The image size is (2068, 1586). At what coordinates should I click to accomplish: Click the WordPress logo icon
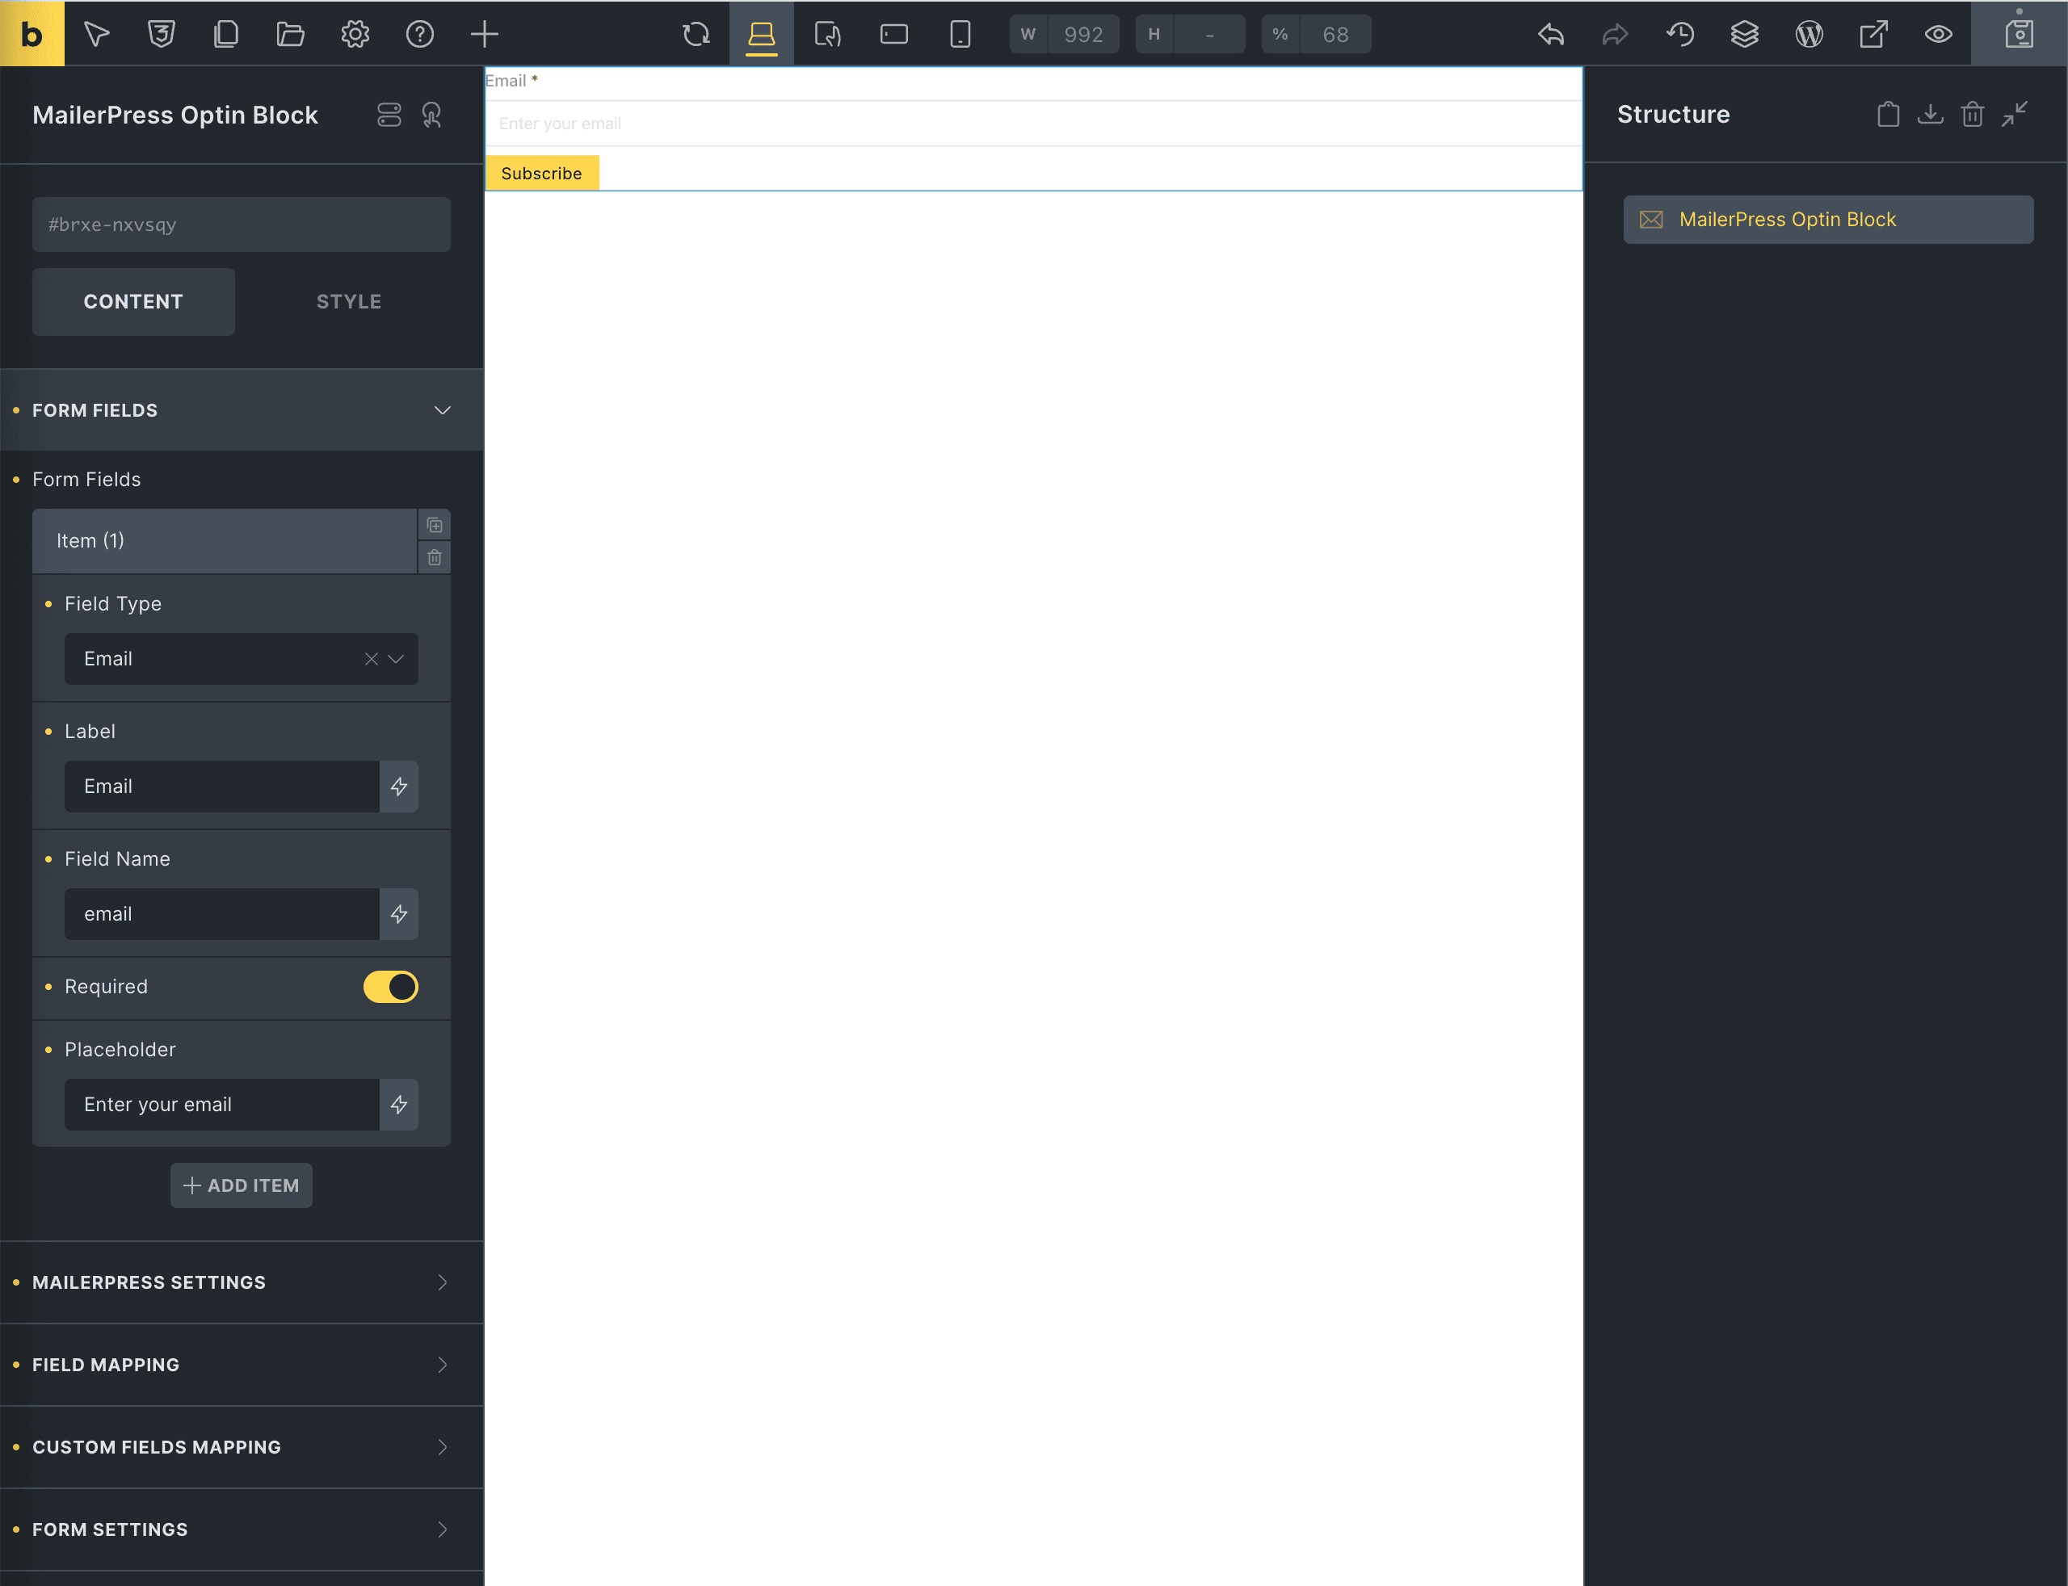click(x=1809, y=34)
